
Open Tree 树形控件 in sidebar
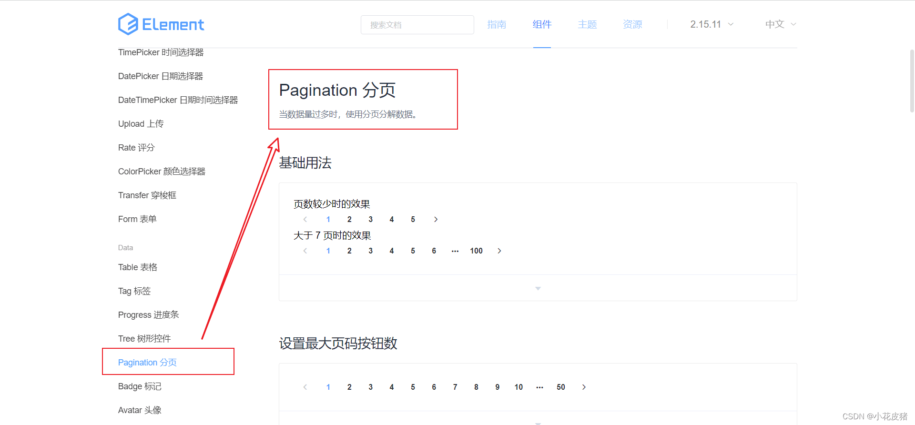click(144, 339)
